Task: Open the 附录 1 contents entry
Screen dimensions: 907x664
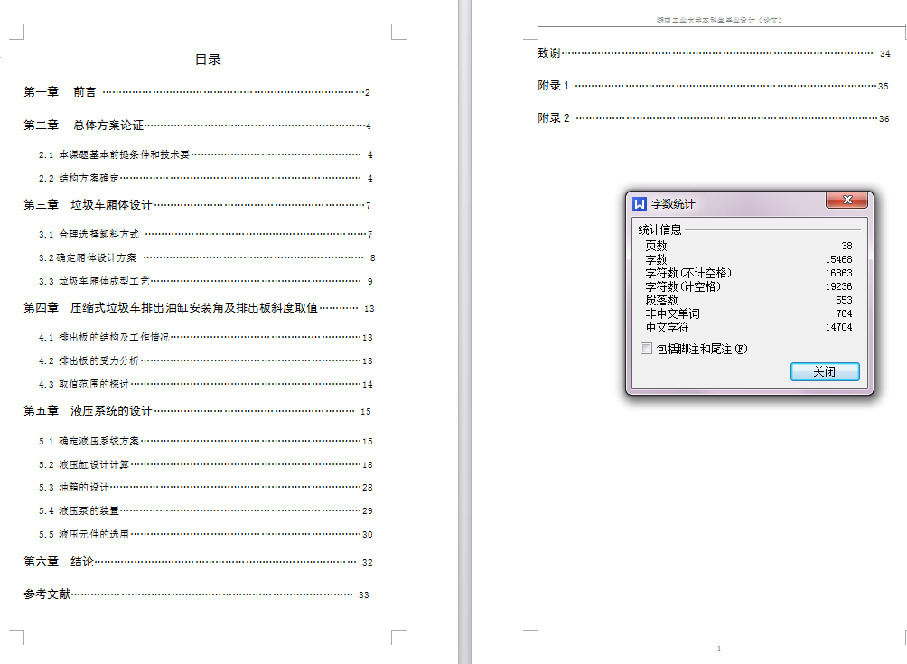Action: [713, 86]
